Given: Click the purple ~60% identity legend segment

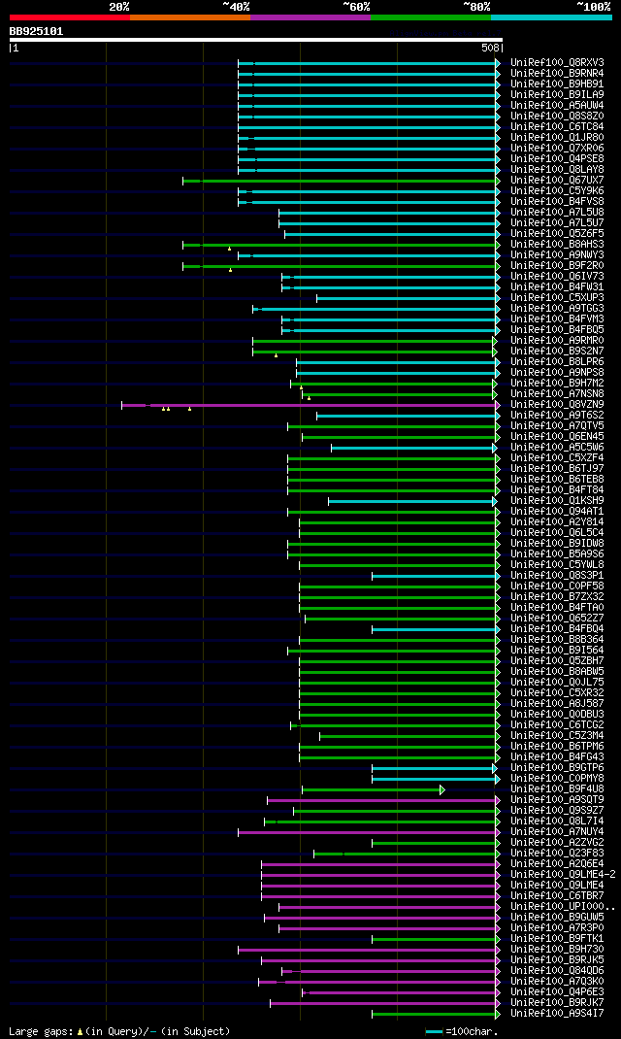Looking at the screenshot, I should pyautogui.click(x=310, y=17).
